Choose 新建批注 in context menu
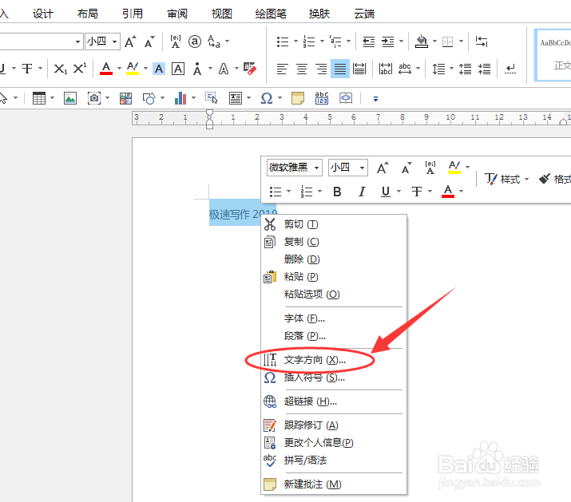Screen dimensions: 571x502 tap(334, 484)
